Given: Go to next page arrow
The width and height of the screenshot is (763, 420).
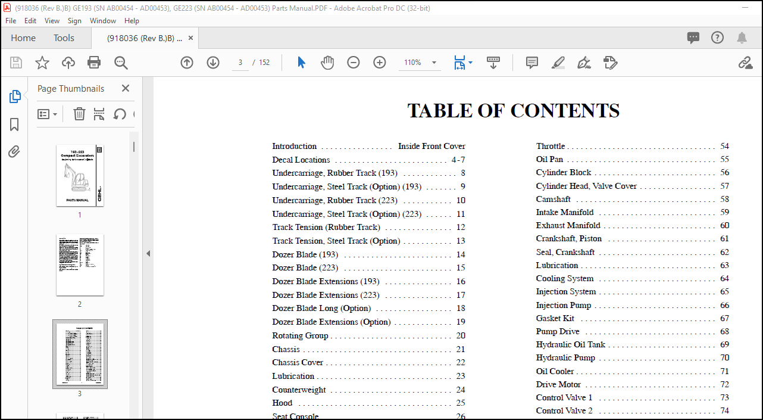Looking at the screenshot, I should pyautogui.click(x=213, y=63).
